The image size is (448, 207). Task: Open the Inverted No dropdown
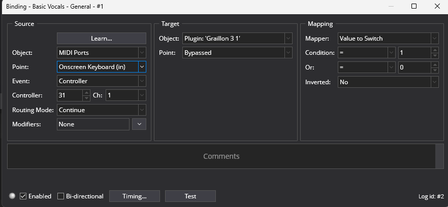(388, 82)
